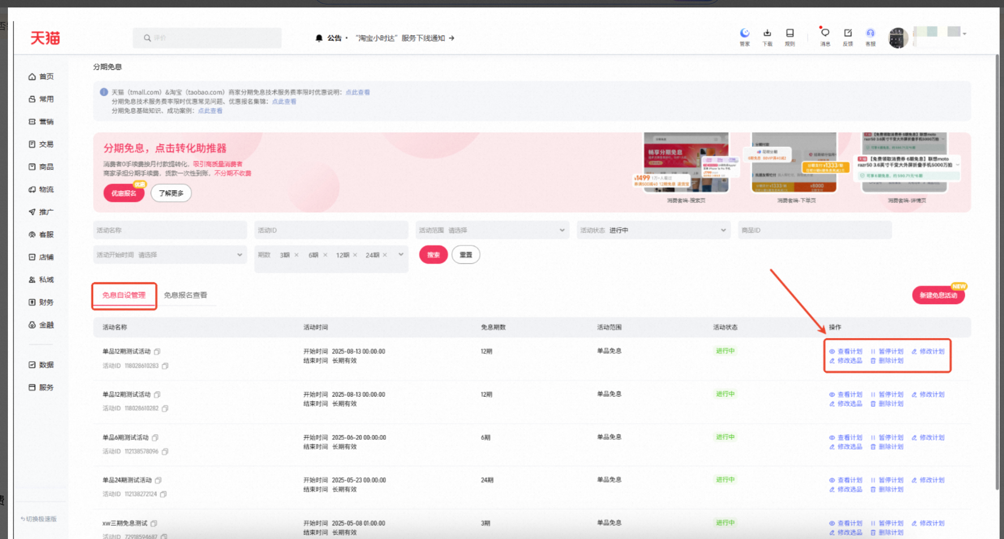
Task: Remove the 3期 tag from 期数 filter
Action: coord(296,255)
